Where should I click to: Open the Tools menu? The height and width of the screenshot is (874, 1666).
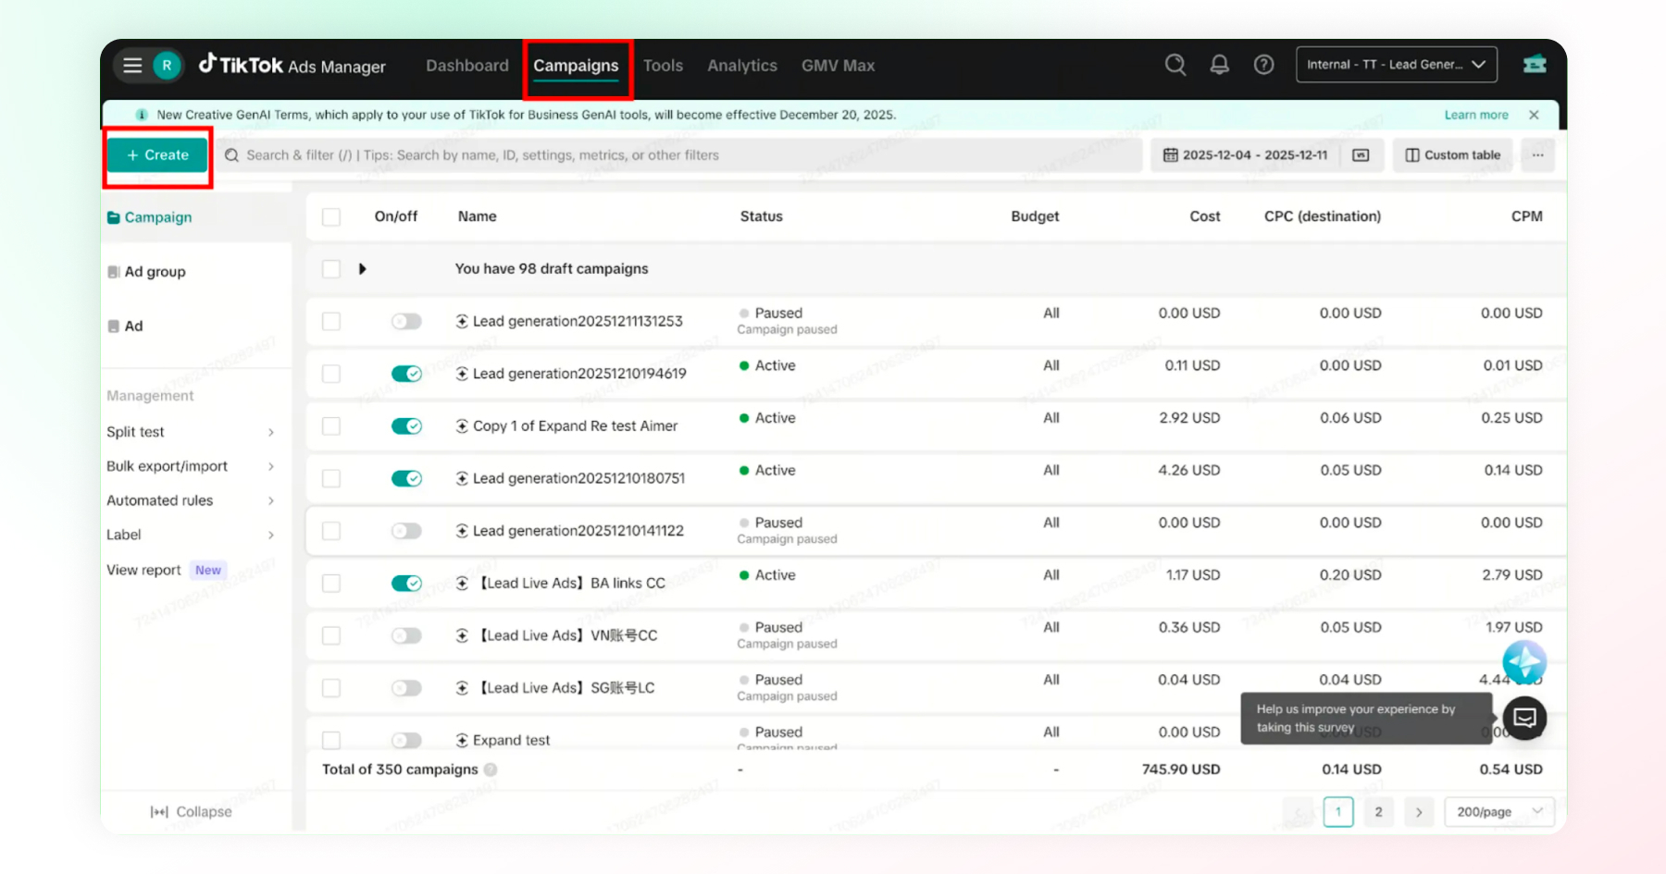663,66
